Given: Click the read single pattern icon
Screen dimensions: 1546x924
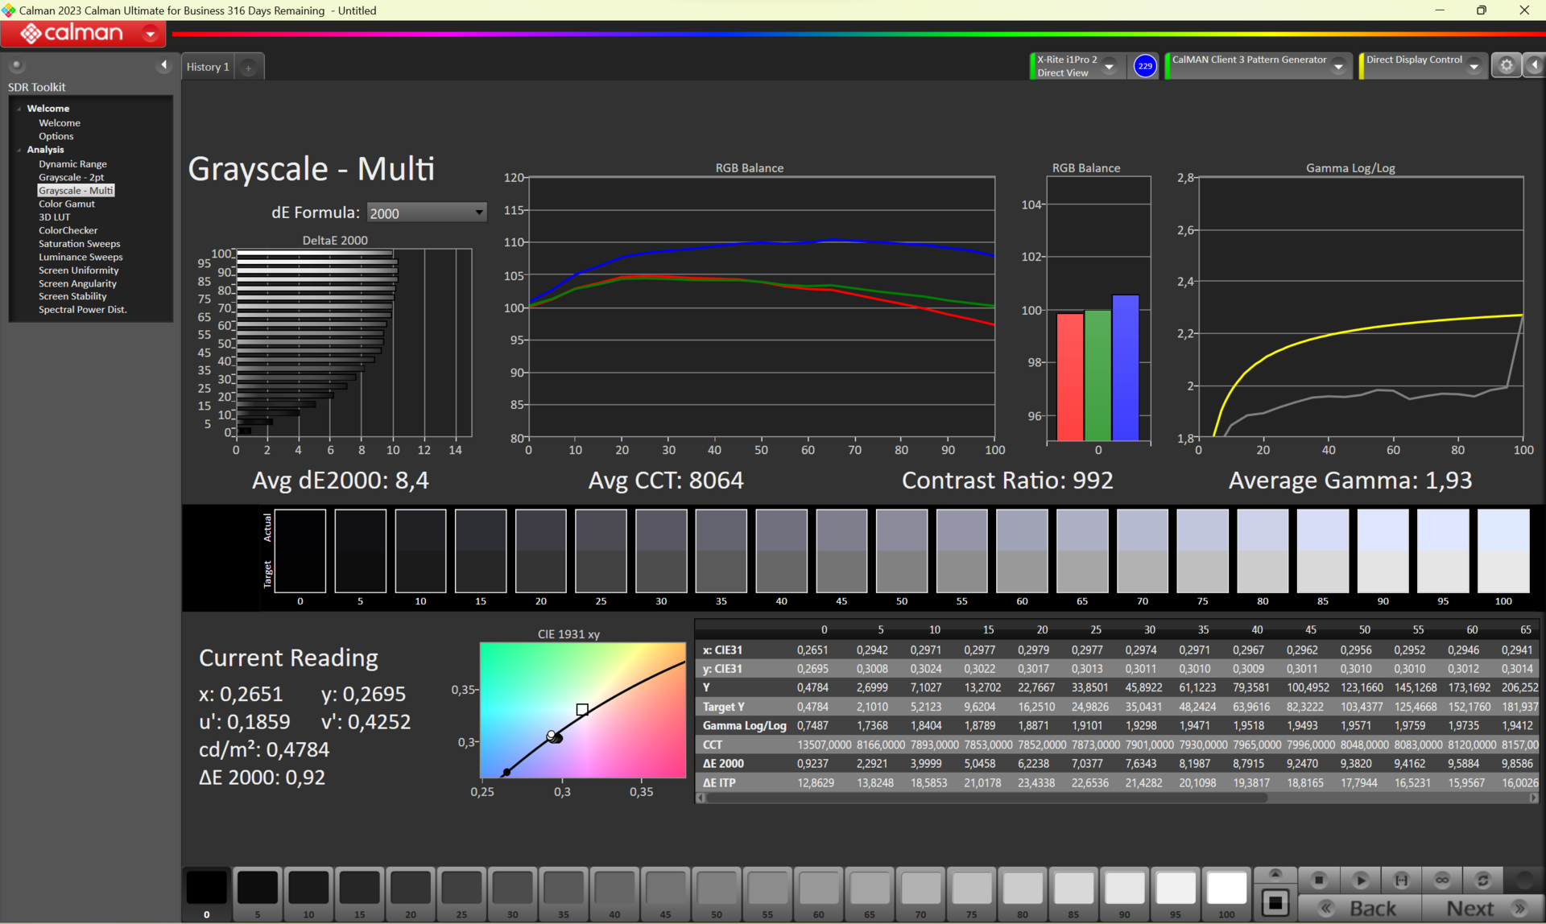Looking at the screenshot, I should pyautogui.click(x=1401, y=880).
